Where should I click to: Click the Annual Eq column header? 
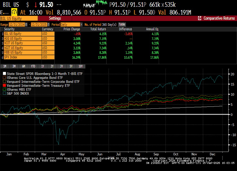point(152,29)
